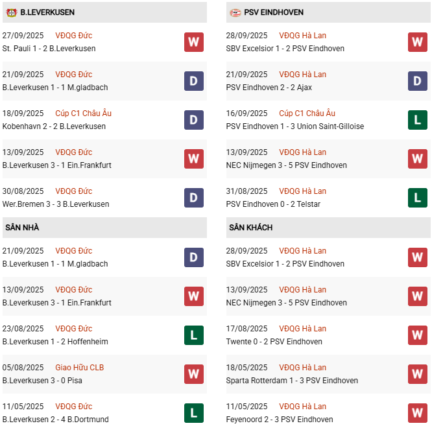
Task: Click the L badge for Hoffenheim home match
Action: click(x=194, y=335)
